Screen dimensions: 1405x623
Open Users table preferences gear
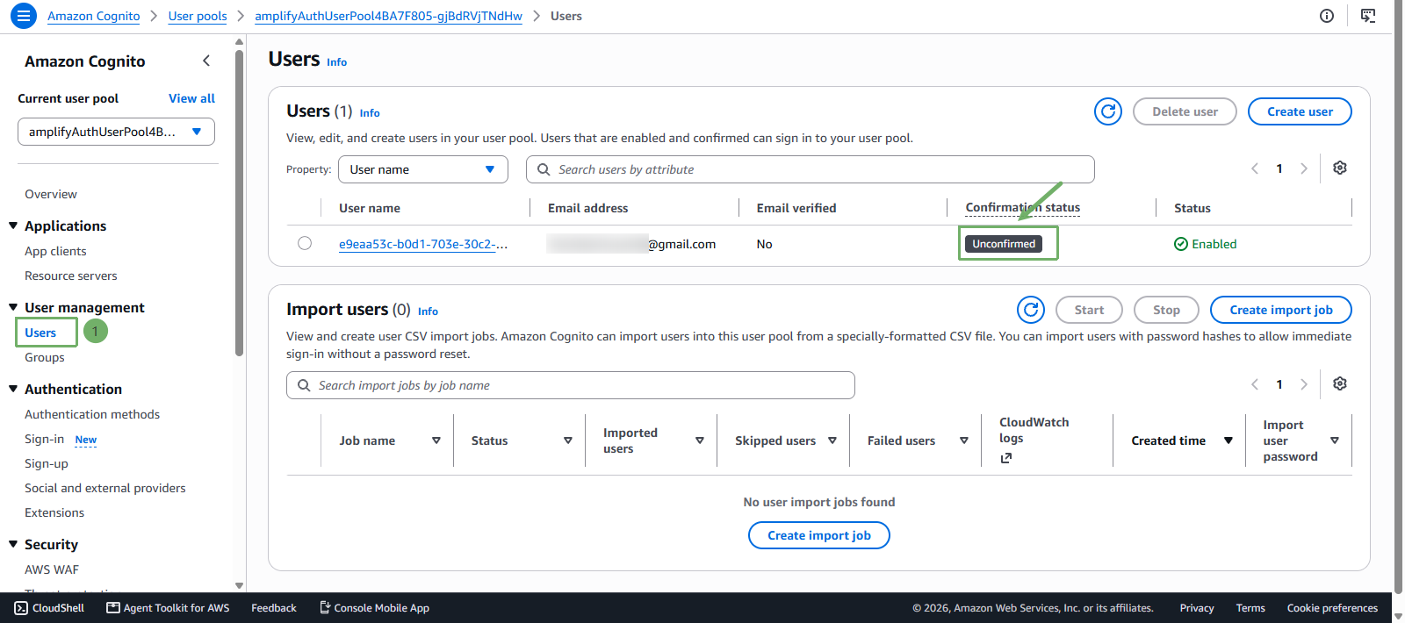pos(1340,168)
